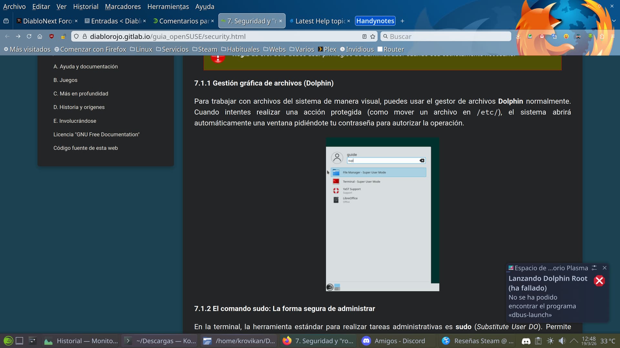Go to 'B. Juegos' sidebar link
Screen dimensions: 620x348
click(65, 80)
